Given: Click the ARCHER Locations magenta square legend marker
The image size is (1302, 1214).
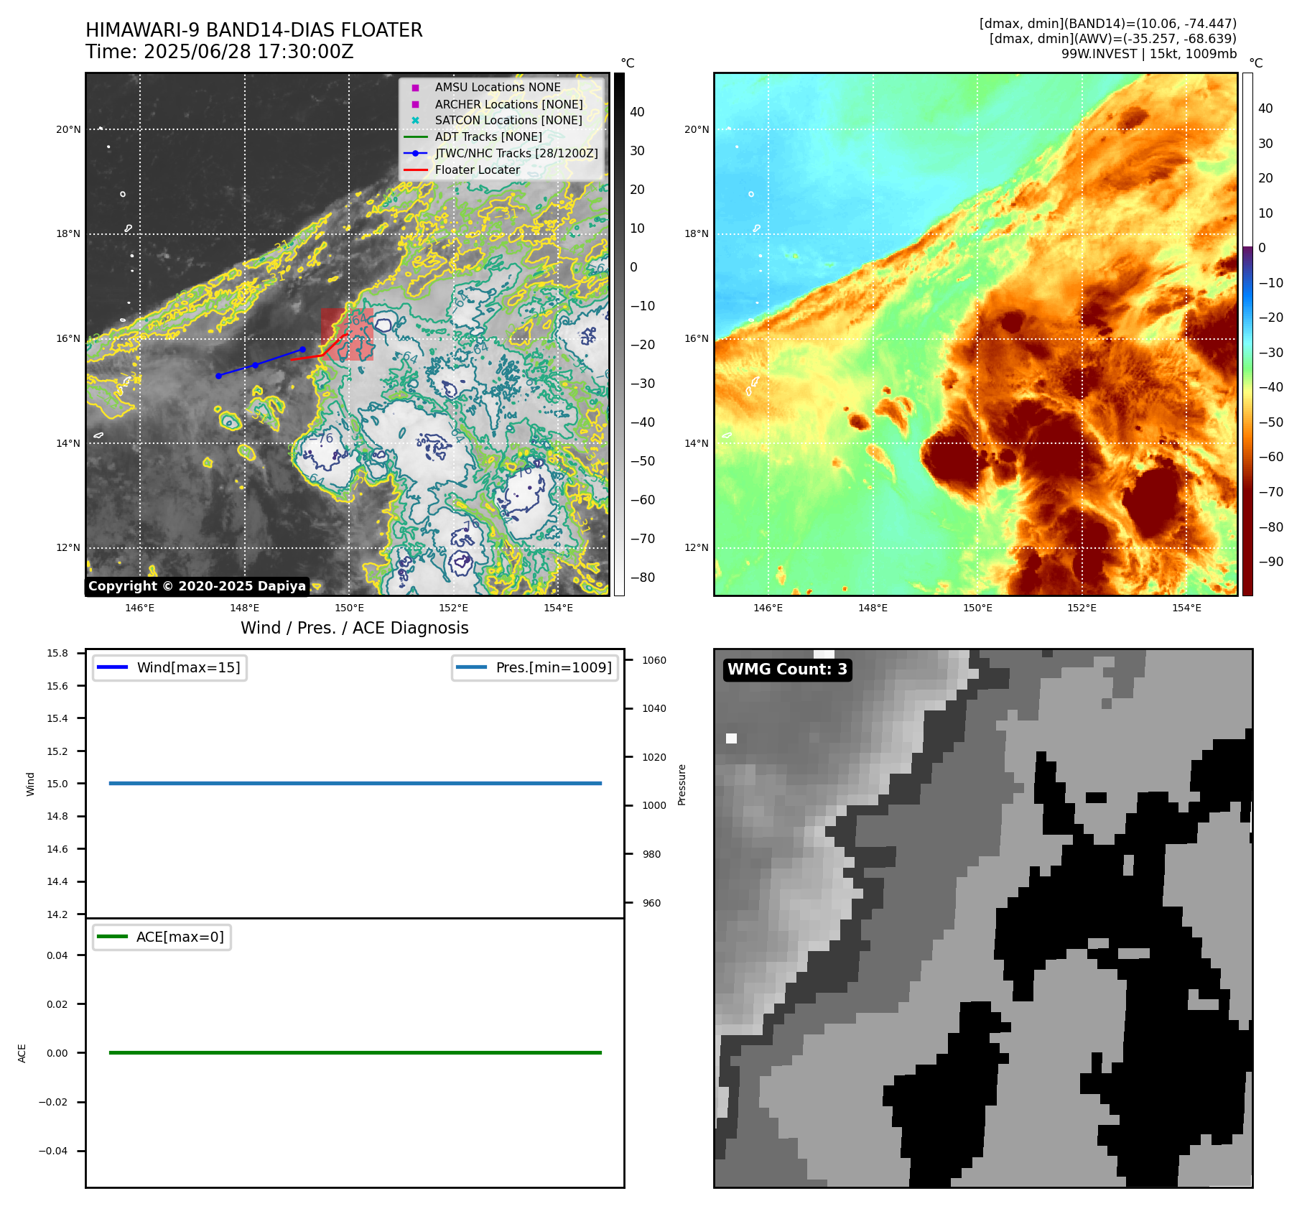Looking at the screenshot, I should [x=415, y=104].
